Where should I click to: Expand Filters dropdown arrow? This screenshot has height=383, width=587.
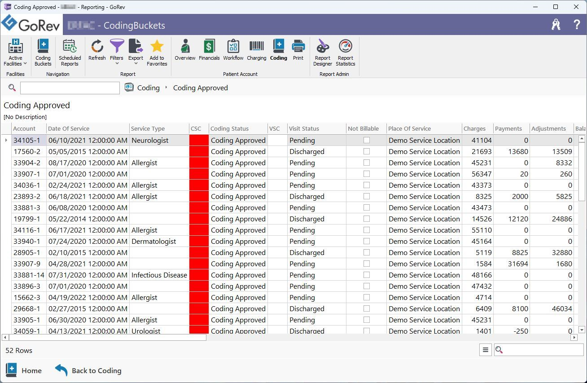(117, 64)
